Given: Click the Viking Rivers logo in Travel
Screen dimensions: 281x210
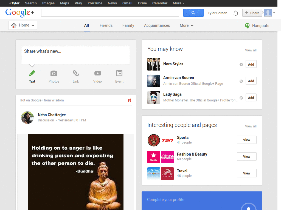Looking at the screenshot, I should pos(167,174).
